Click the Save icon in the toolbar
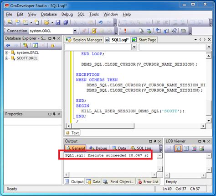The height and width of the screenshot is (196, 216). click(x=58, y=22)
